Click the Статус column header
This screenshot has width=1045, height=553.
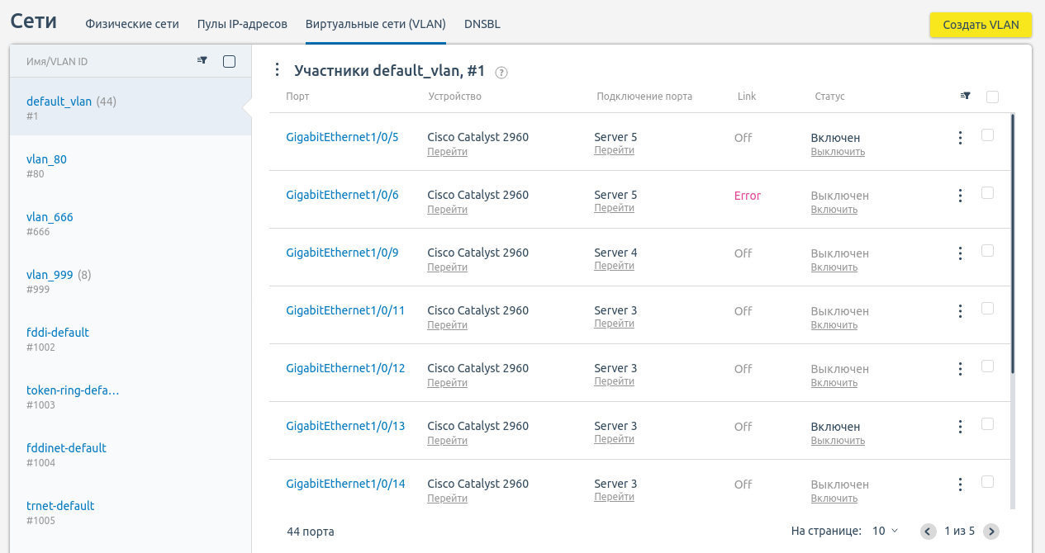click(x=829, y=97)
